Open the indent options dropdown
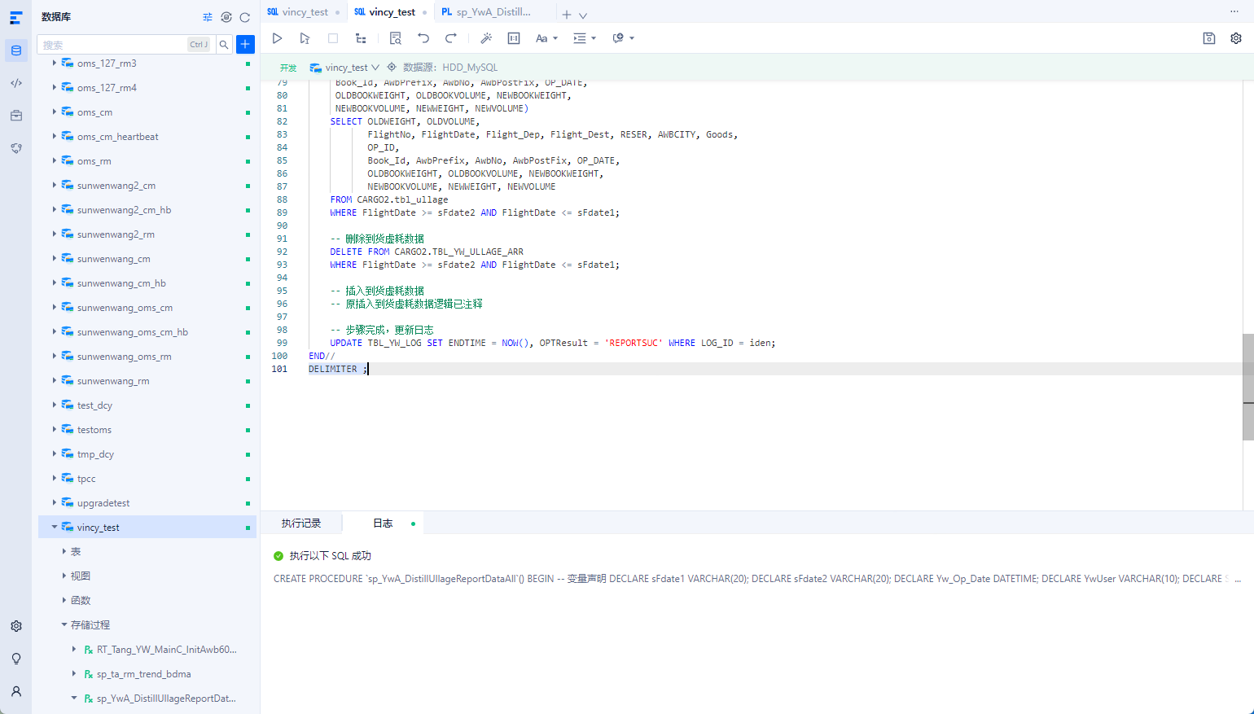 [585, 38]
